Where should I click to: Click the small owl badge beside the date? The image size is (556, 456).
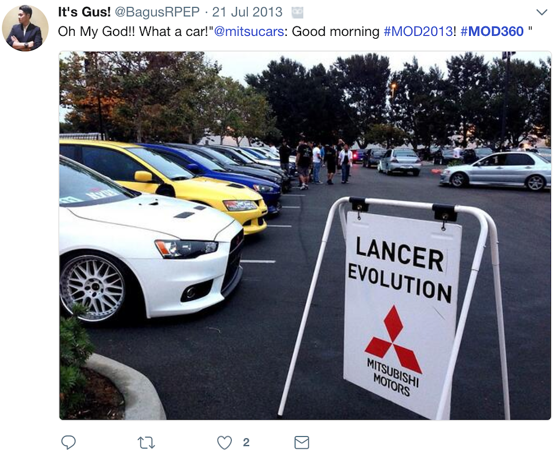[x=297, y=12]
